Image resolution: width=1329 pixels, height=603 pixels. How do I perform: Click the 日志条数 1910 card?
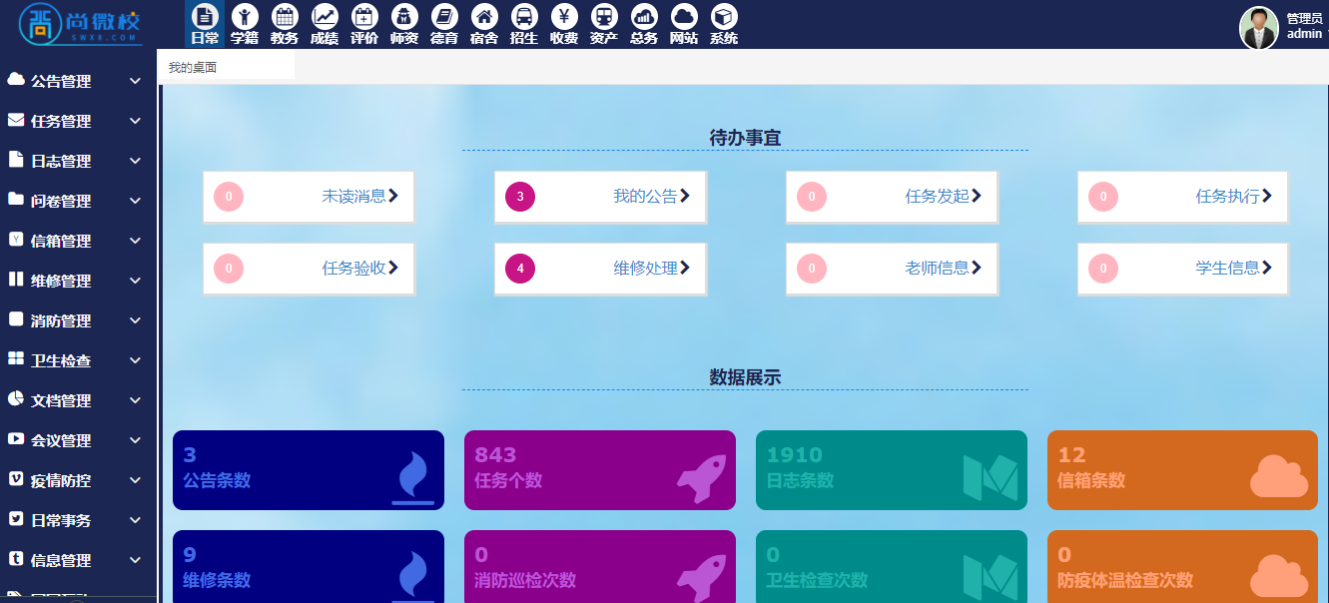tap(892, 470)
